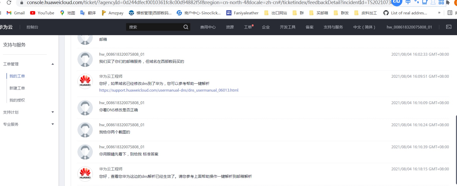Open the 企业 header menu
Image resolution: width=457 pixels, height=186 pixels.
coord(266,27)
